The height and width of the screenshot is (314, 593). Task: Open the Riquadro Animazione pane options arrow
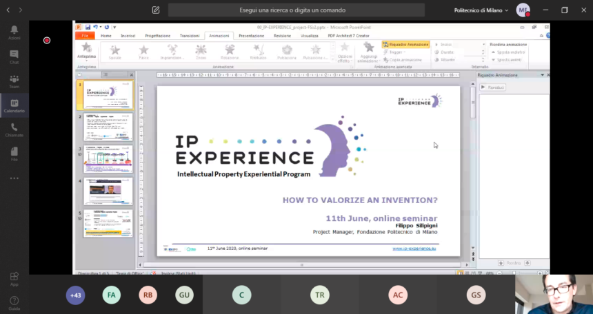(543, 75)
